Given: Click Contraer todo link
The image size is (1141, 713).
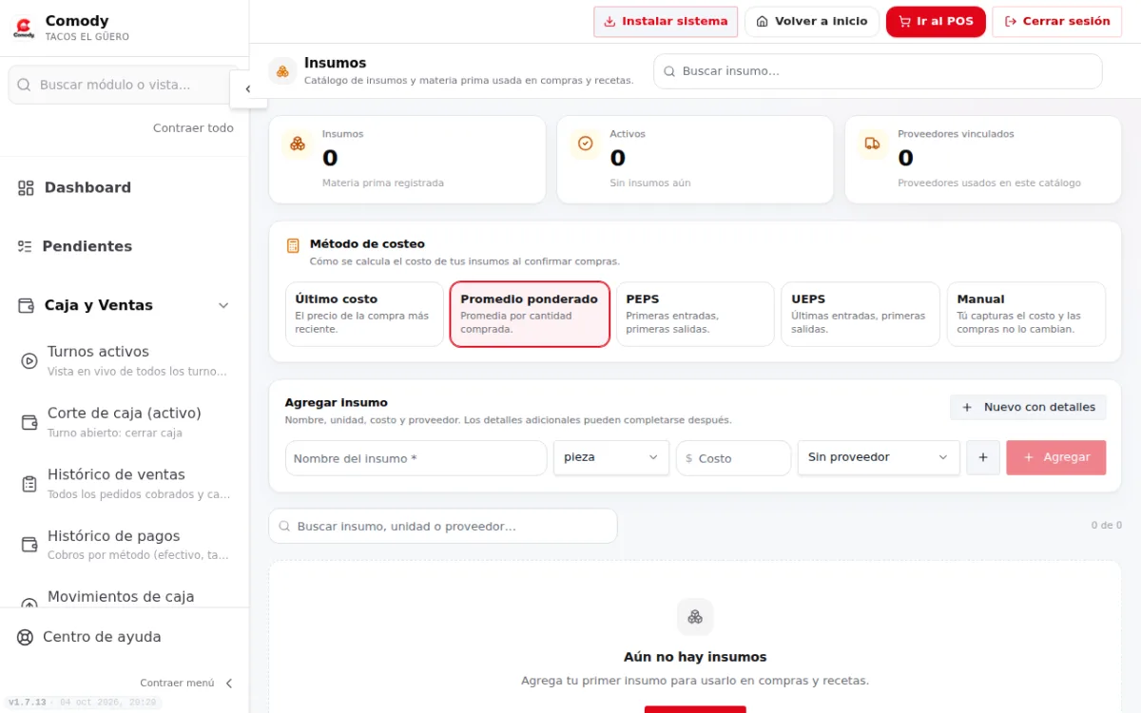Looking at the screenshot, I should 193,128.
